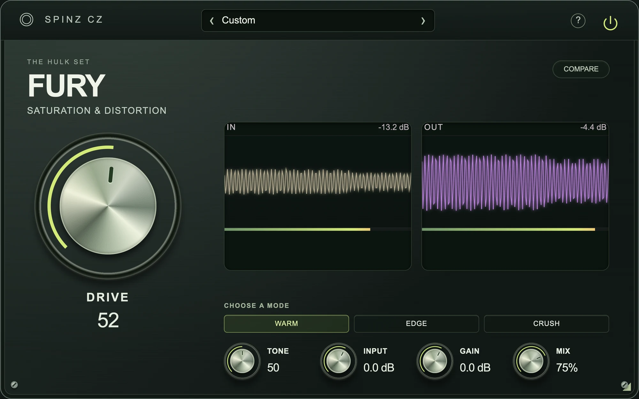Click the resize handle in bottom-right corner
Screen dimensions: 639x399
627,387
